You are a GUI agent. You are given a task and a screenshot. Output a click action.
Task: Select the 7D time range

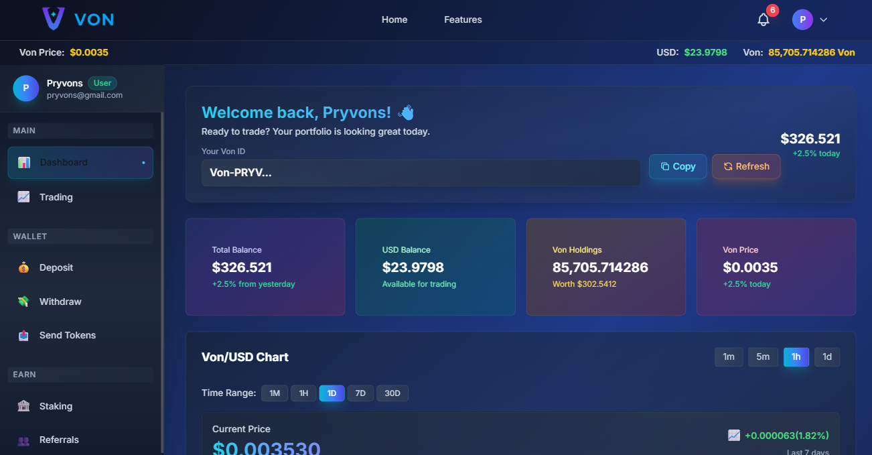click(360, 393)
